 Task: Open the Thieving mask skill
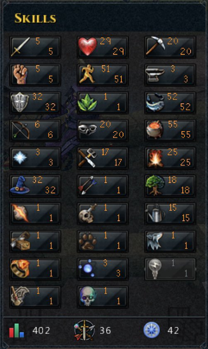coord(103,130)
